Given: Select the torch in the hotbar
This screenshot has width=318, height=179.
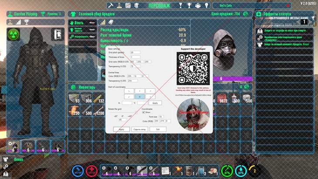Looking at the screenshot, I should 177,171.
